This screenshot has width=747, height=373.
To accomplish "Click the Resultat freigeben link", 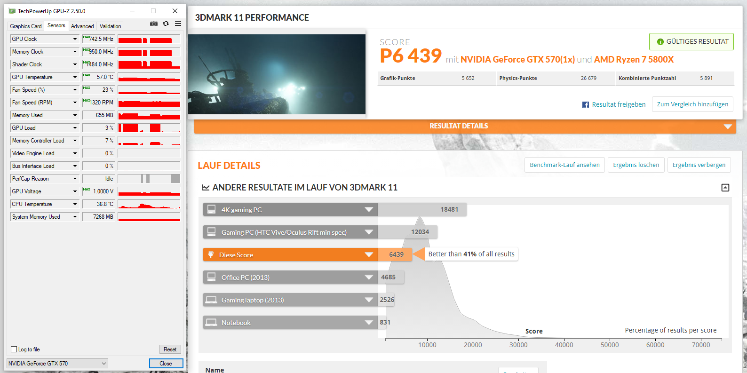I will (x=619, y=104).
